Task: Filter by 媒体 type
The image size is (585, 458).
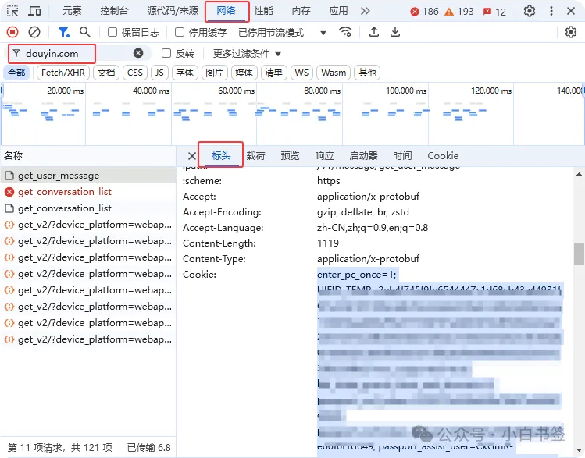Action: click(x=244, y=73)
